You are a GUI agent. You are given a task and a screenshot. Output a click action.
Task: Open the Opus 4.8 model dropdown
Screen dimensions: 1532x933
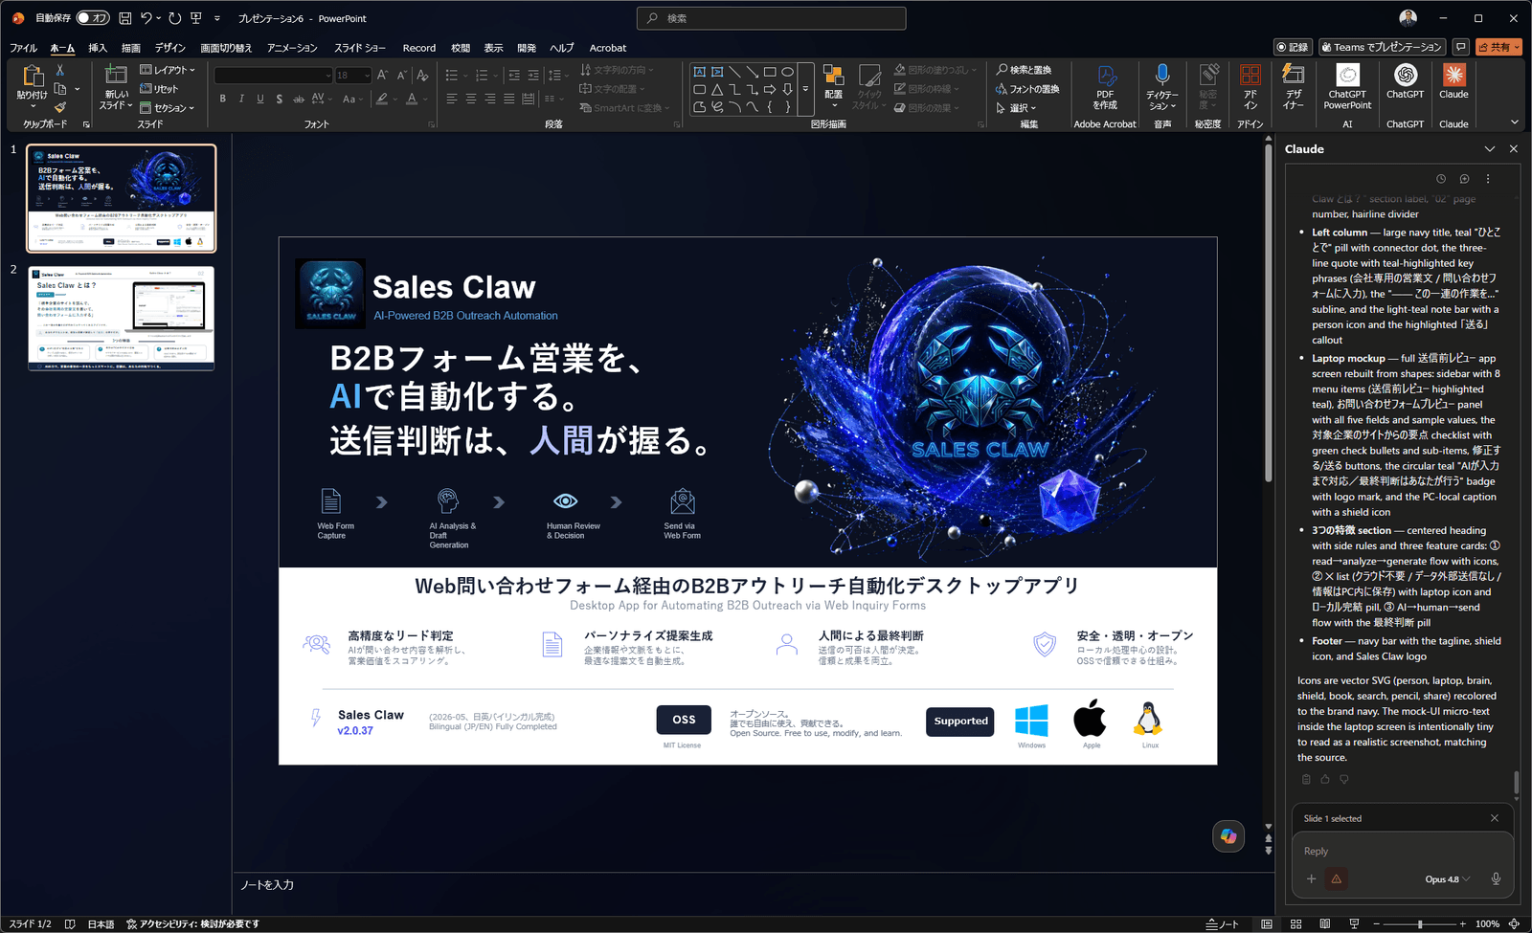click(x=1448, y=879)
